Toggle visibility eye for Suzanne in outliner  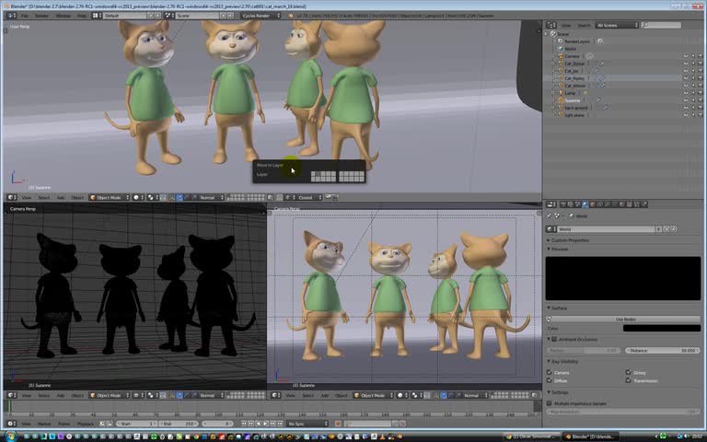click(x=686, y=100)
